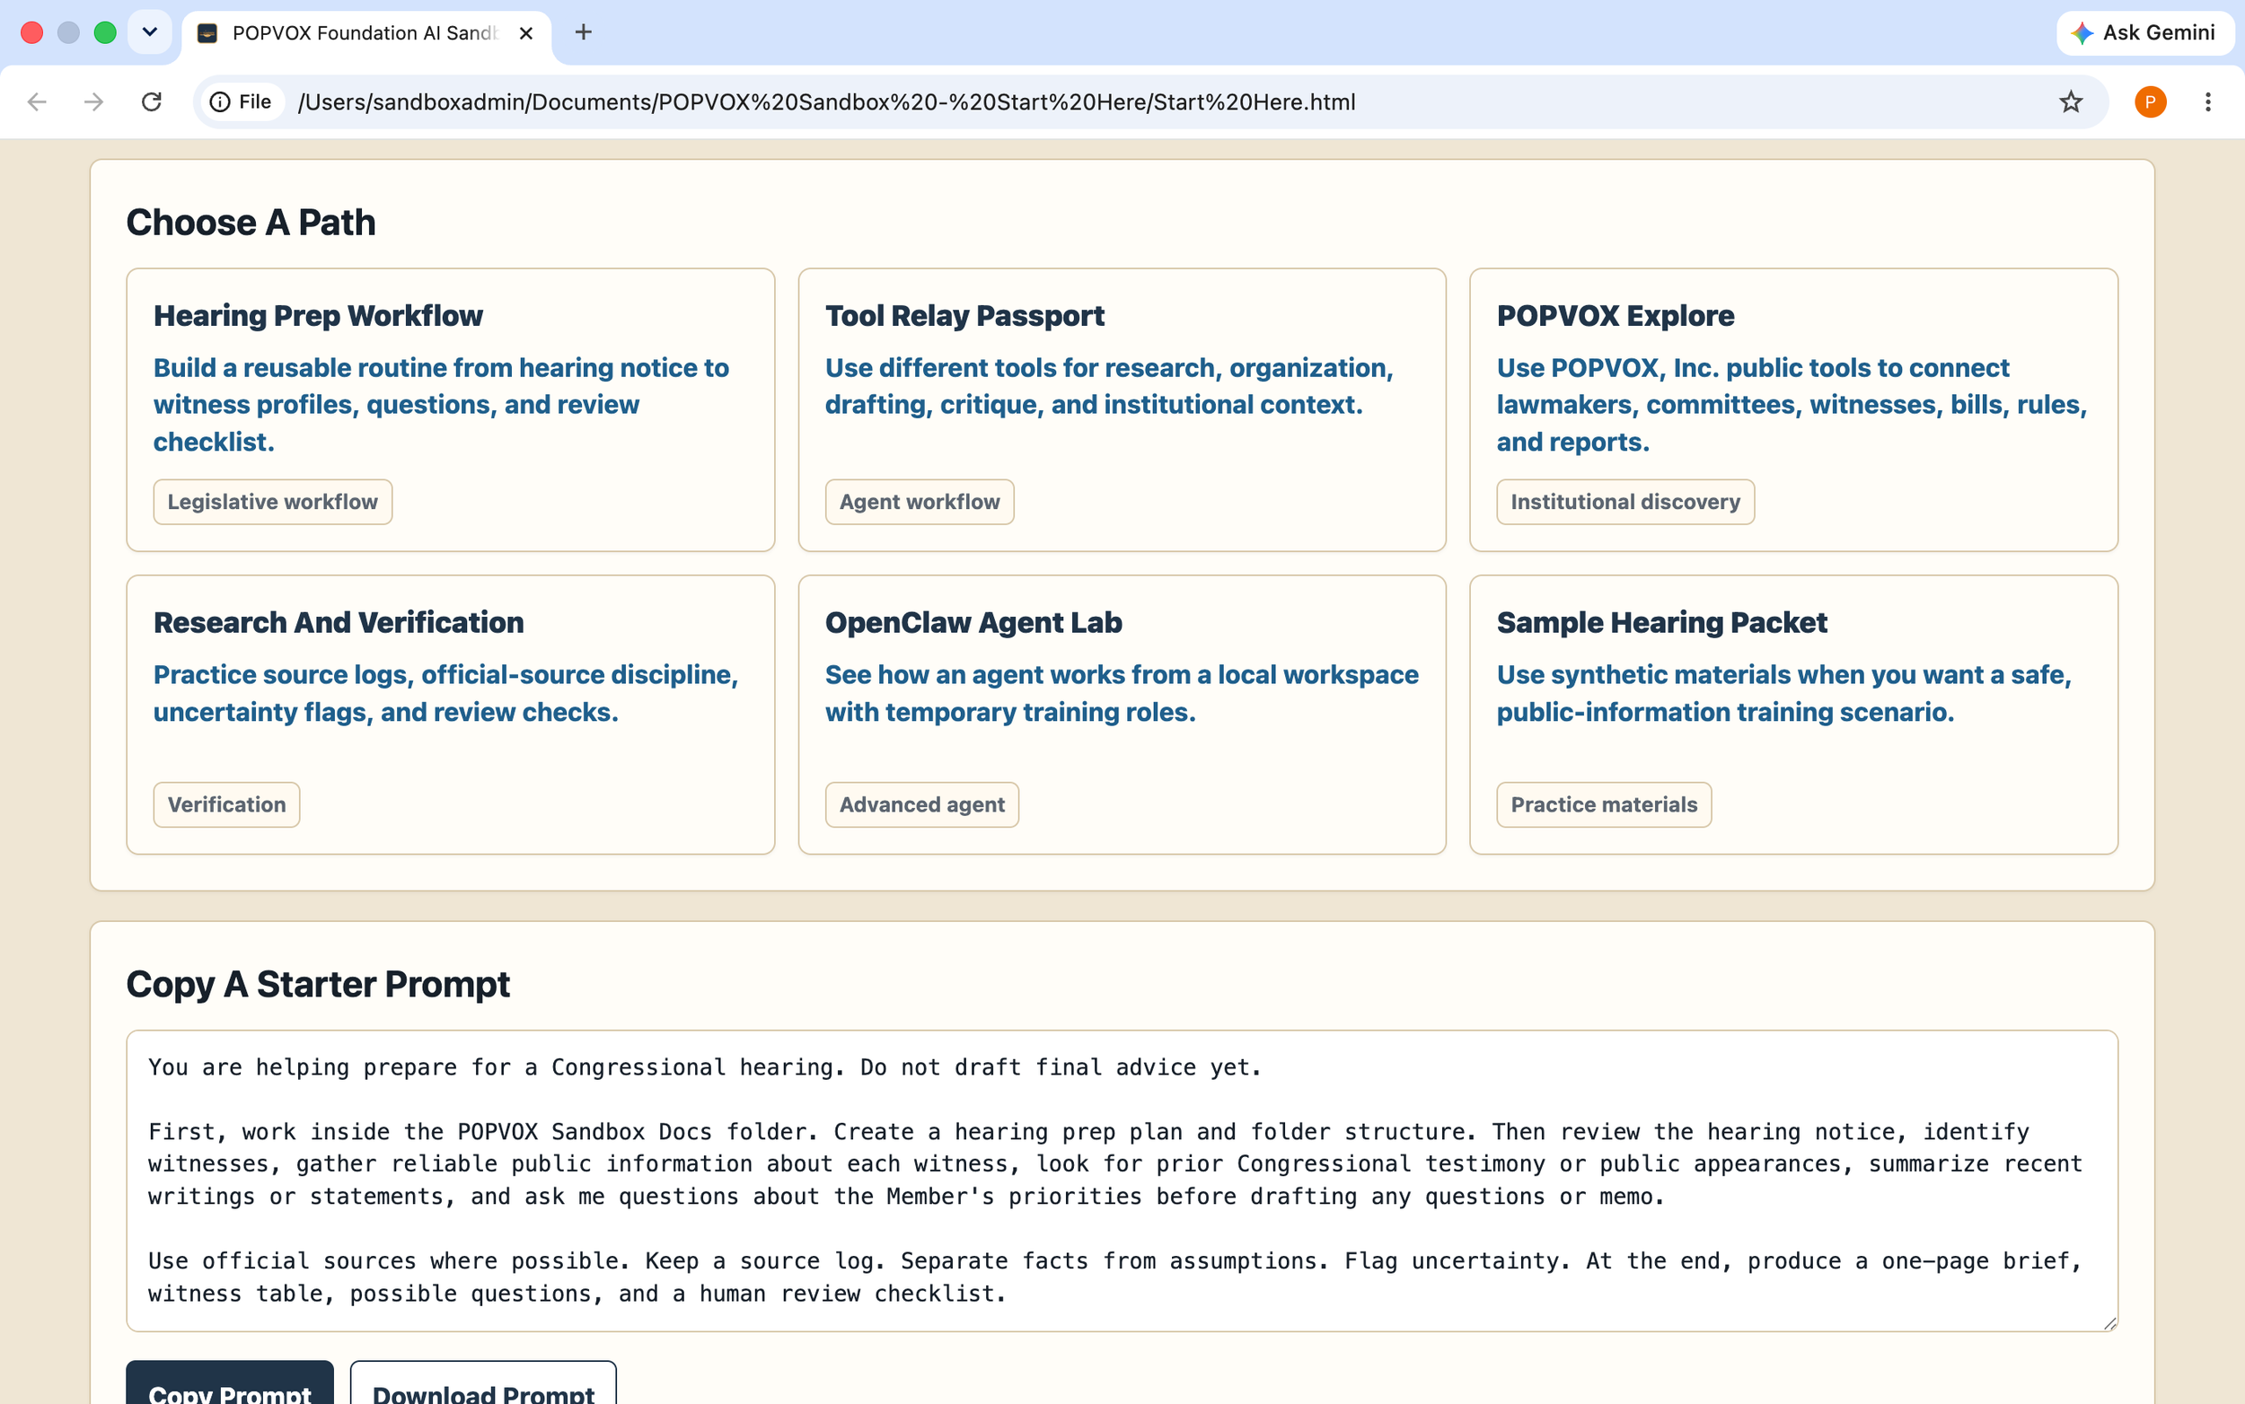The image size is (2245, 1404).
Task: Click the browser forward arrow
Action: [93, 102]
